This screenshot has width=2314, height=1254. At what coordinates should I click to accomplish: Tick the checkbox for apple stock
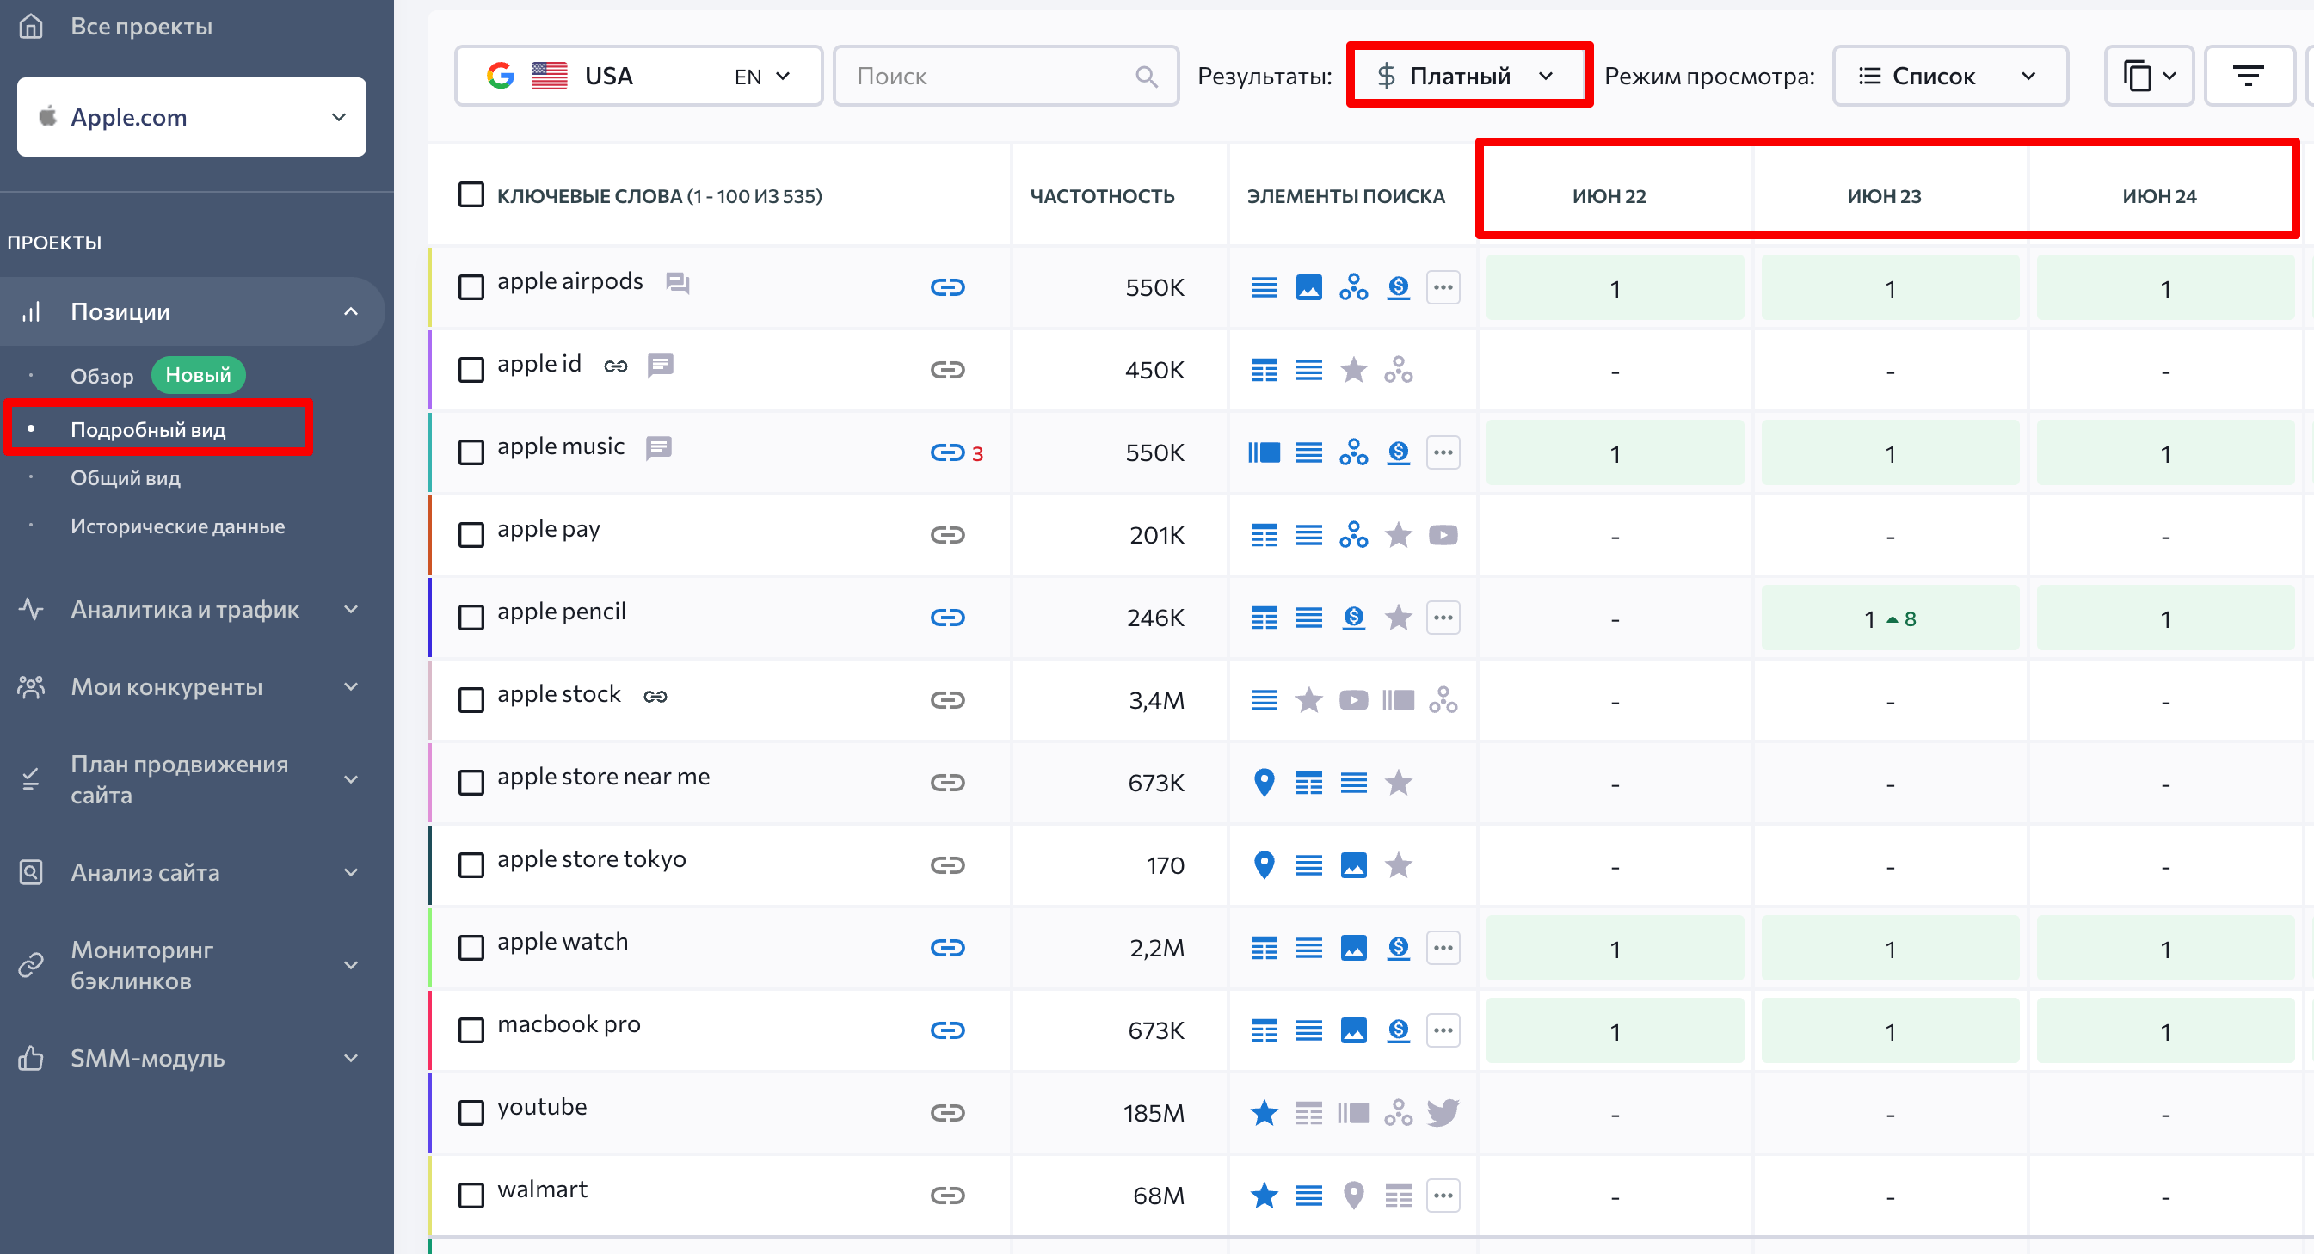(471, 701)
